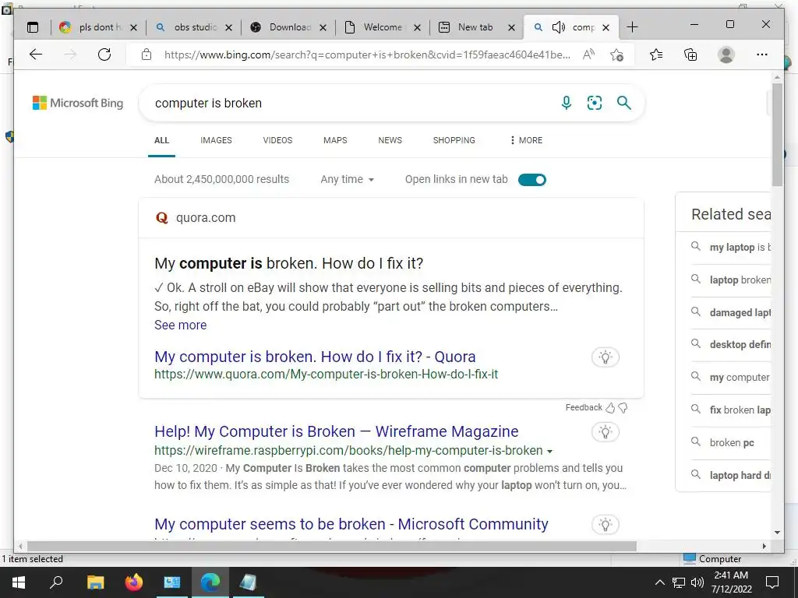Open taskbar Search magnifier
The image size is (798, 598).
[x=56, y=582]
